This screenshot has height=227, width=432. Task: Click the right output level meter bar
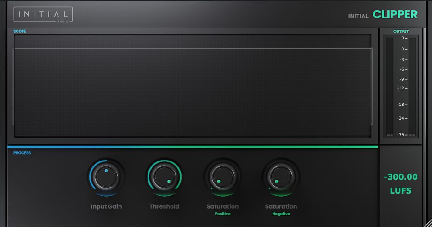coord(412,86)
